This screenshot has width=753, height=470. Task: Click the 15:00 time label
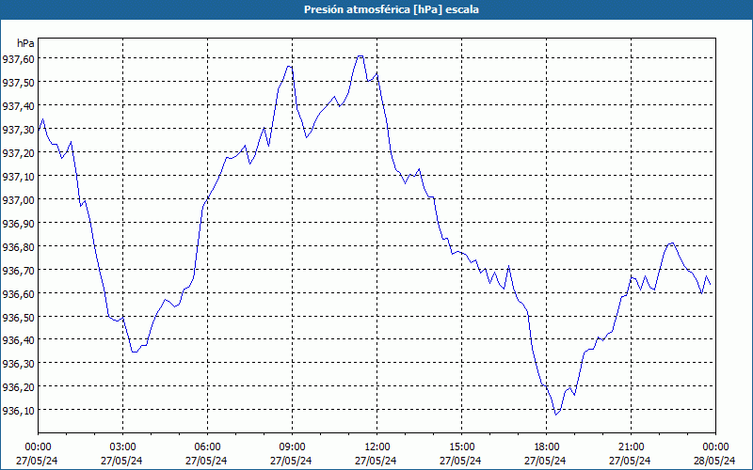click(461, 447)
